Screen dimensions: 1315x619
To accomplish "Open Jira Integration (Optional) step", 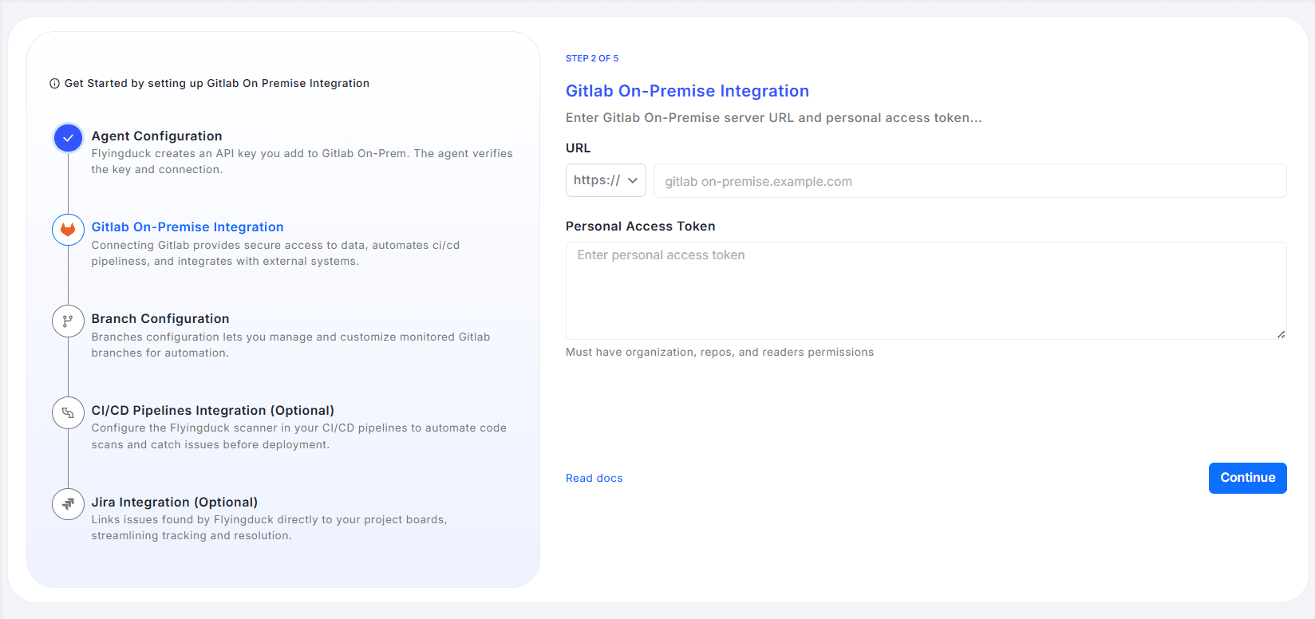I will click(174, 503).
